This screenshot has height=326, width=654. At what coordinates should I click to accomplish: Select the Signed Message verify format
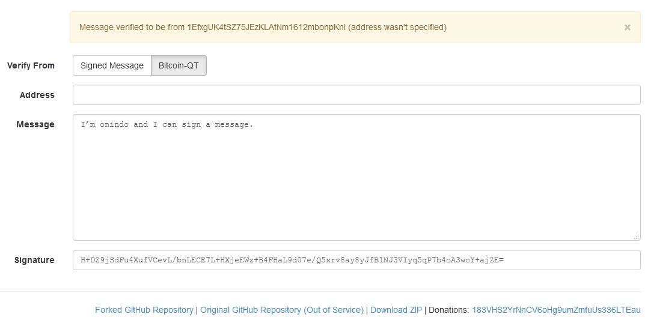click(112, 65)
